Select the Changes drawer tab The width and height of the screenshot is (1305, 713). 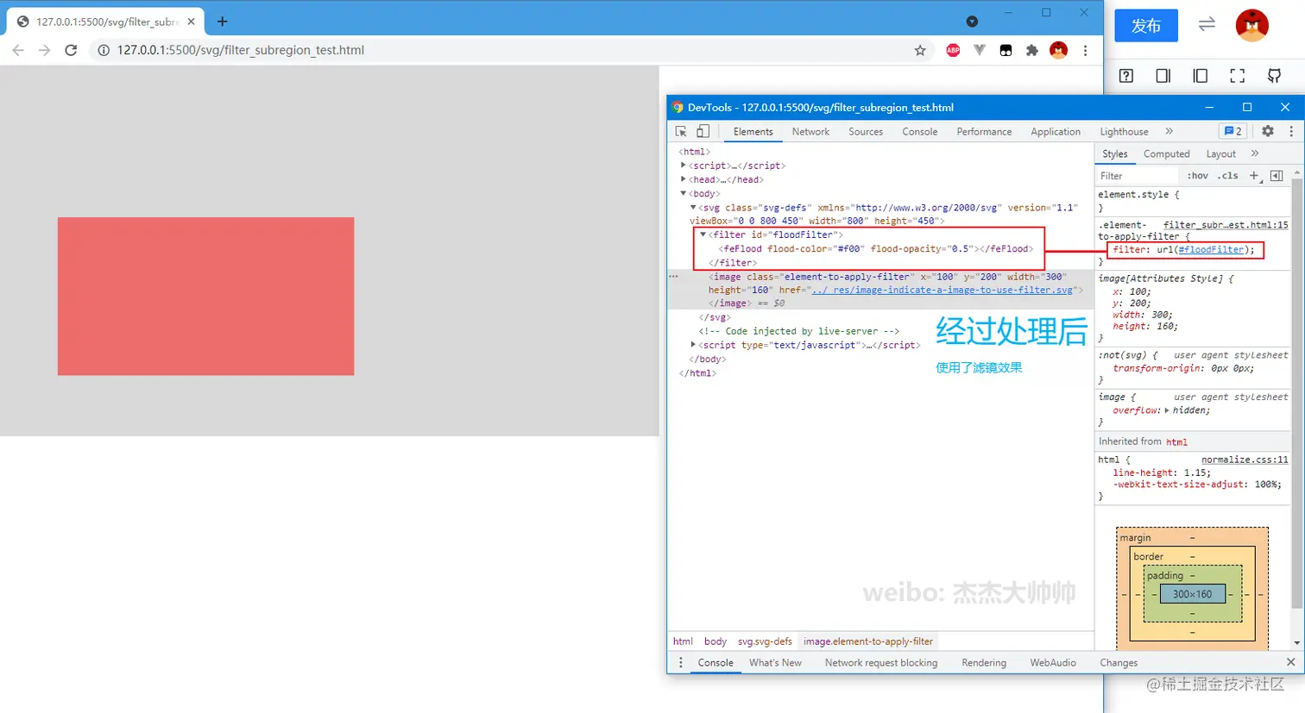point(1119,663)
